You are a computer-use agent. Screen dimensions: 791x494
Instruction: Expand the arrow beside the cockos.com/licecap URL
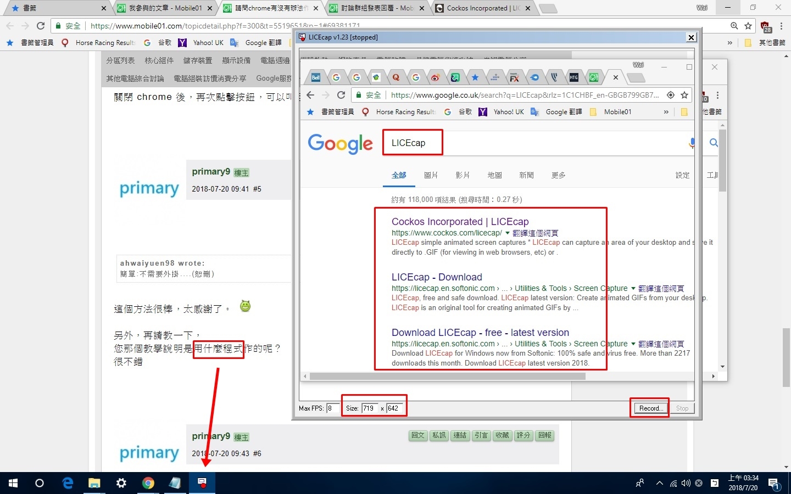[507, 233]
